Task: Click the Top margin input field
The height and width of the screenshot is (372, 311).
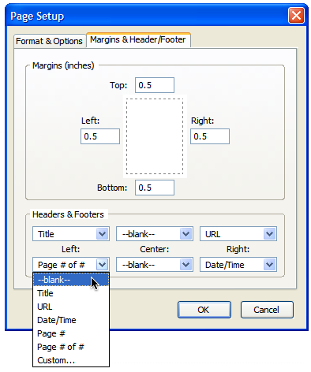Action: tap(155, 85)
